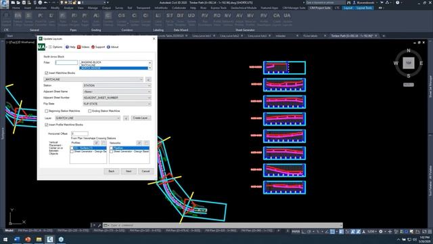Viewport: 433px width, 244px height.
Task: Click the N direction on the compass ring
Action: (x=409, y=51)
